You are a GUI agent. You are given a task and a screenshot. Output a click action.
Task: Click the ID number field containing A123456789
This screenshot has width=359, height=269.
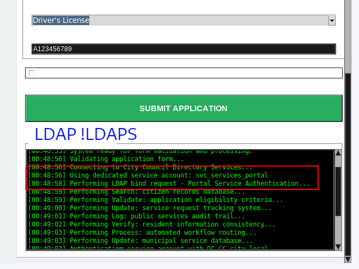point(184,49)
